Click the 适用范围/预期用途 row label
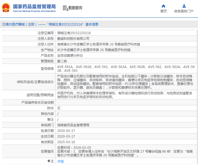 [x=40, y=95]
